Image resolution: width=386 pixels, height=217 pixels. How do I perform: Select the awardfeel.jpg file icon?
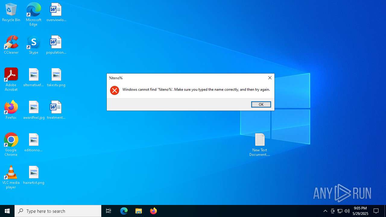coord(34,110)
